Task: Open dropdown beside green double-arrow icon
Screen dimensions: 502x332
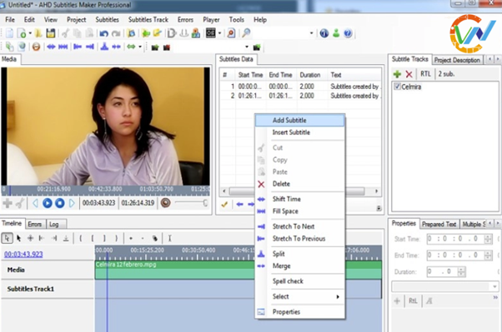Action: pos(140,47)
